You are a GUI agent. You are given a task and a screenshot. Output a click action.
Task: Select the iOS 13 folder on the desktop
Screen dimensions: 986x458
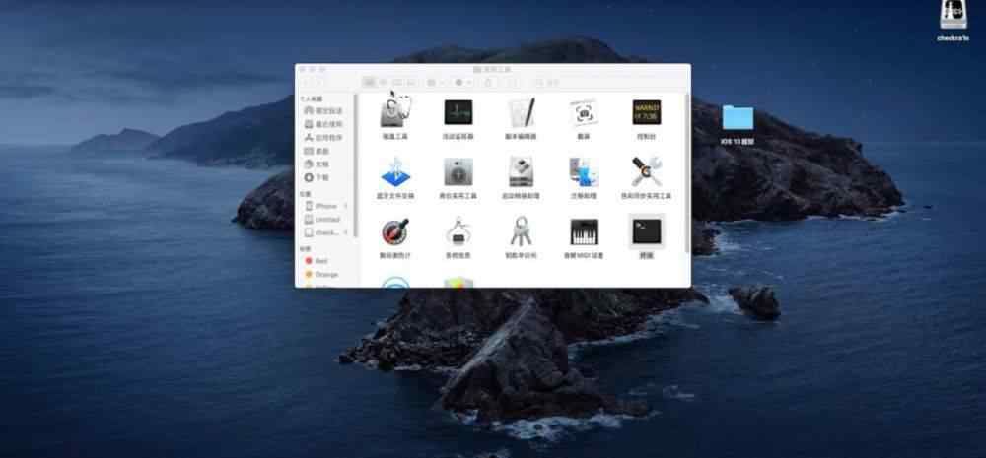pos(738,118)
